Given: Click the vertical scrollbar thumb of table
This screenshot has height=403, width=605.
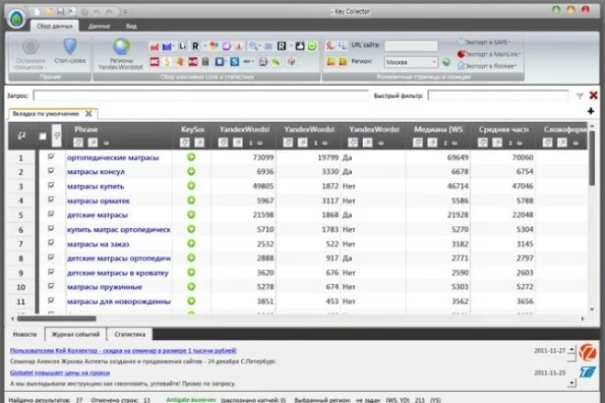Looking at the screenshot, I should coord(592,158).
